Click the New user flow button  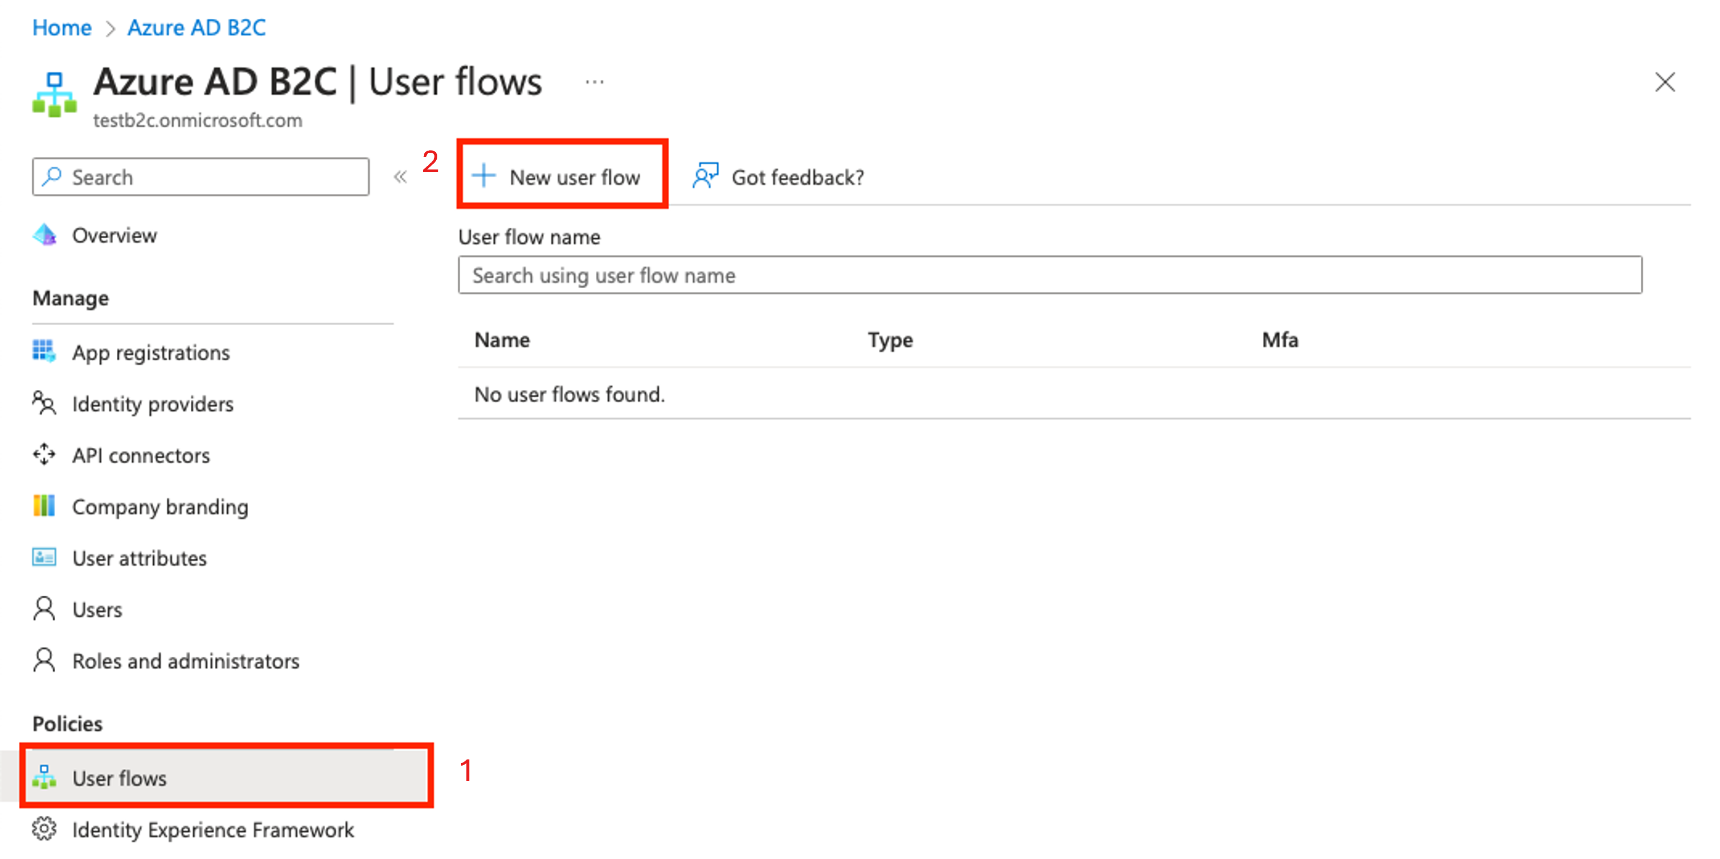[x=558, y=175]
